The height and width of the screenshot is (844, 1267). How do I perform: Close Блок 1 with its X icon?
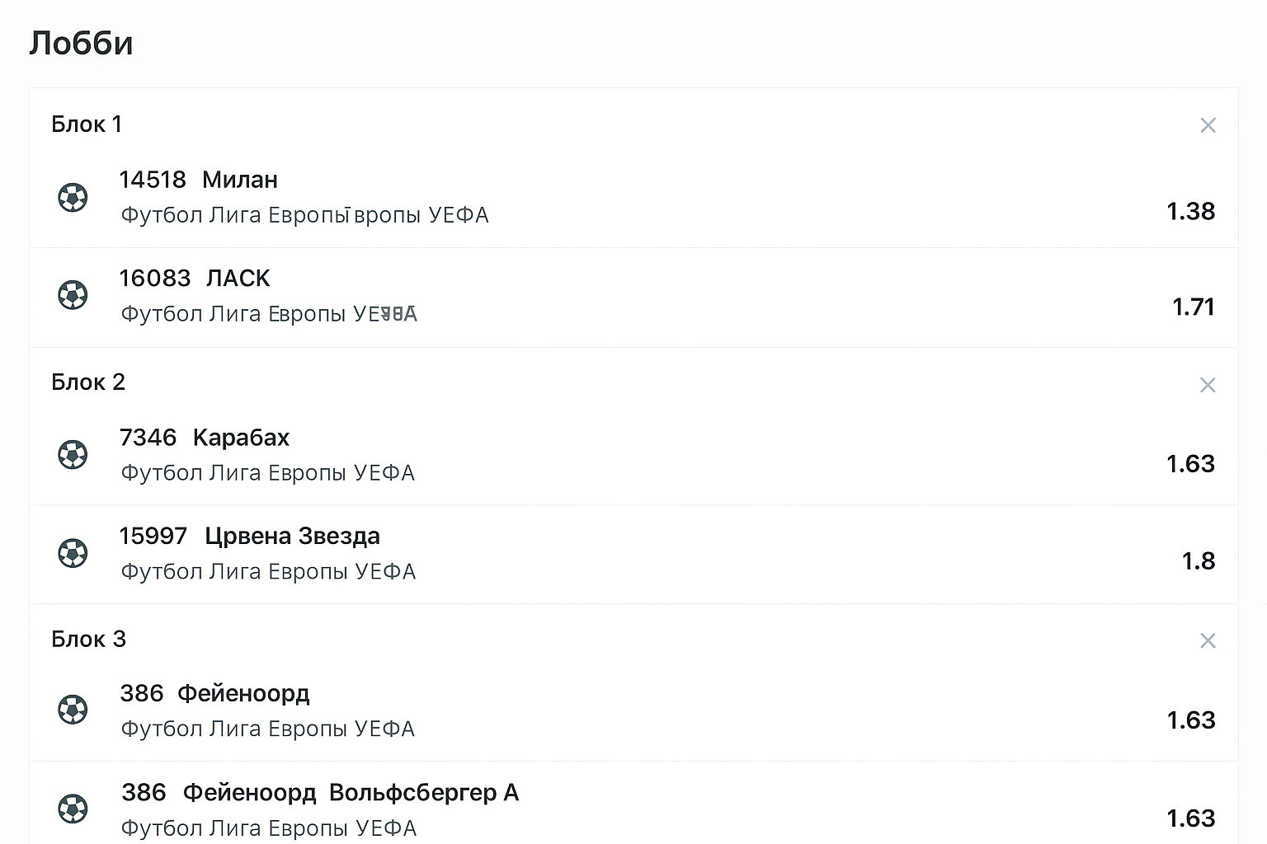coord(1208,125)
